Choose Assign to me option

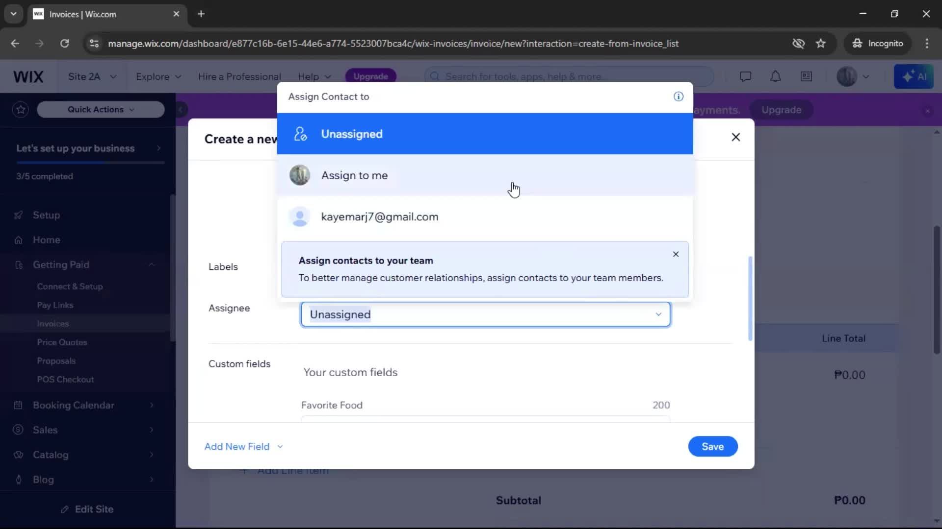(x=485, y=175)
